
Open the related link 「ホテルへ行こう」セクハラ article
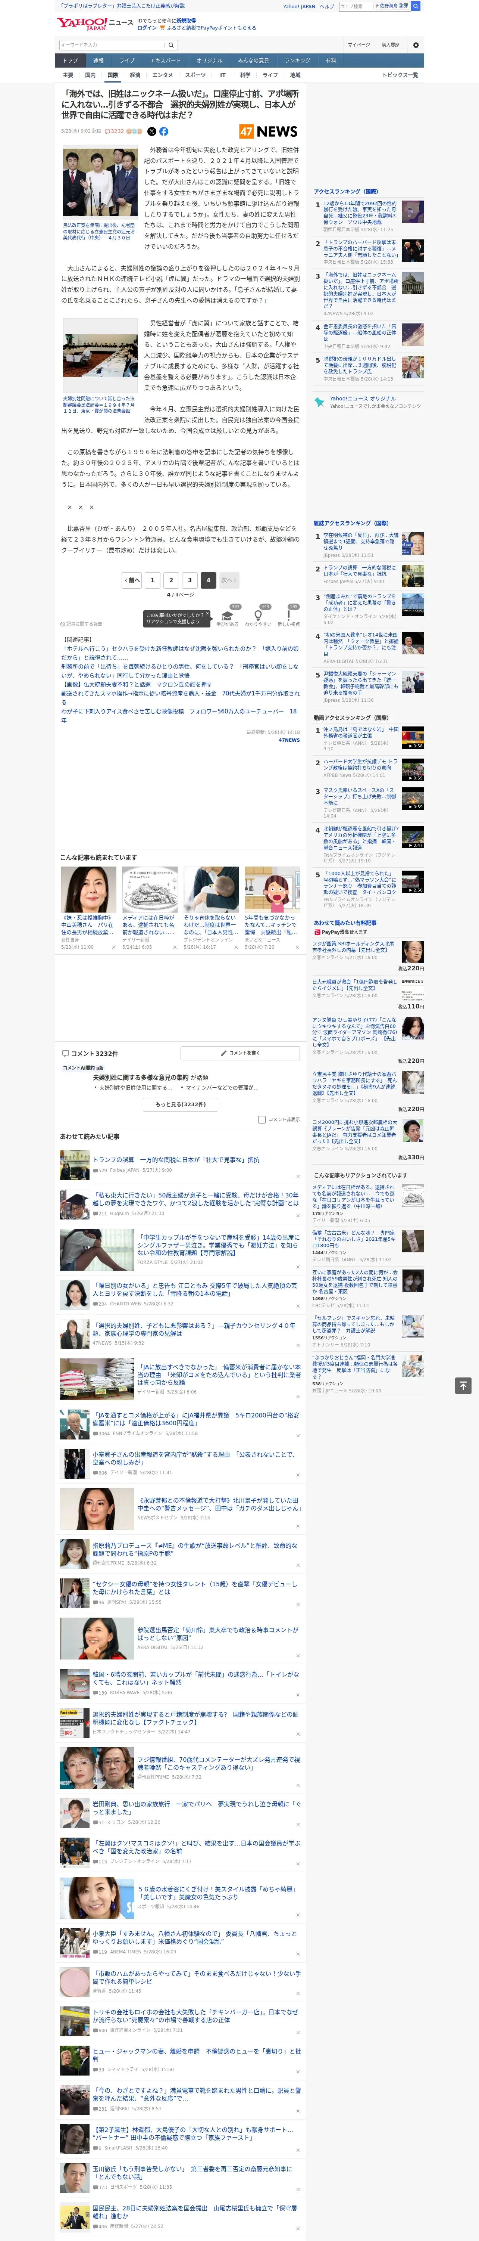pos(180,653)
